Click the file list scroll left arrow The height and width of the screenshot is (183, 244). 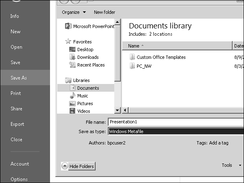(x=125, y=110)
